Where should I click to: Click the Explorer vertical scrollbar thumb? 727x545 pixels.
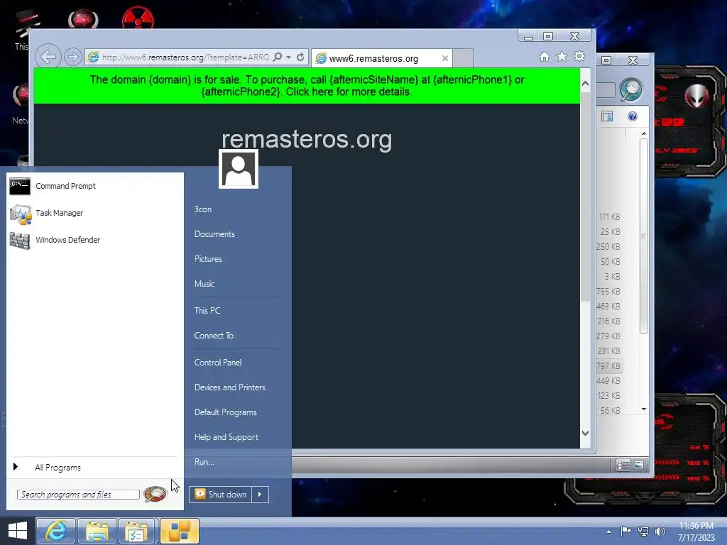[643, 236]
